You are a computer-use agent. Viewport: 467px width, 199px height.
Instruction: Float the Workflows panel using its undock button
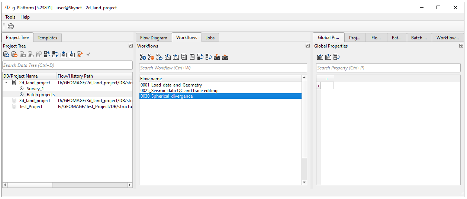(307, 46)
